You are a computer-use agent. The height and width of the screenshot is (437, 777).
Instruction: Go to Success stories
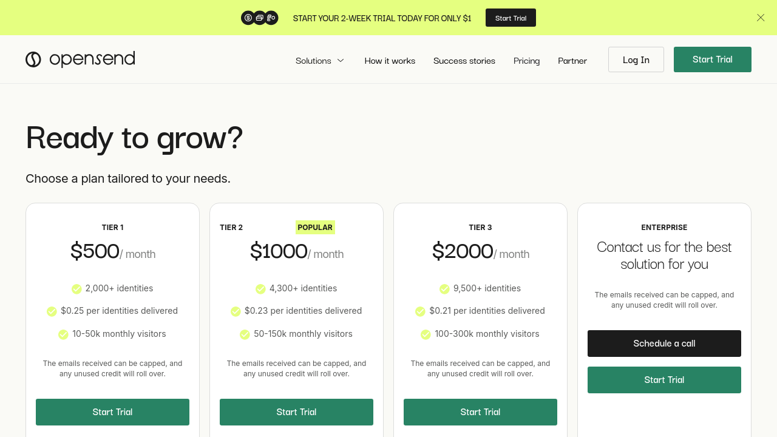(x=464, y=61)
